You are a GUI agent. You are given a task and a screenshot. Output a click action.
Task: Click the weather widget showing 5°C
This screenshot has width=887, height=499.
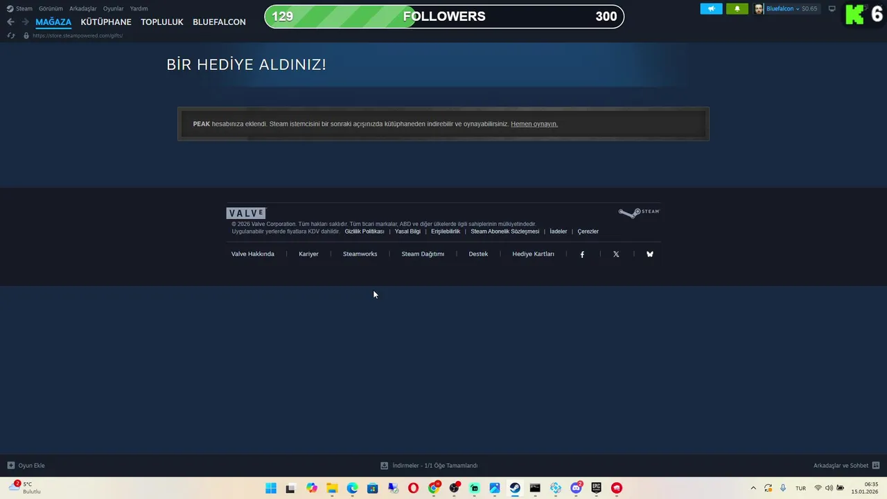tap(26, 488)
